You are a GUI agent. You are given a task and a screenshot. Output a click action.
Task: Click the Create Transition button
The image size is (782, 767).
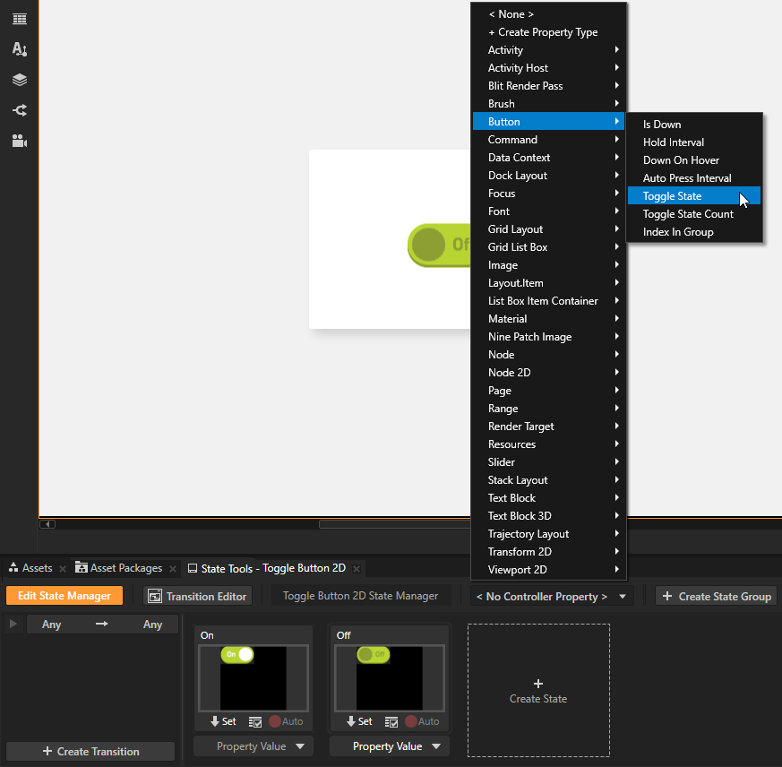click(x=90, y=751)
